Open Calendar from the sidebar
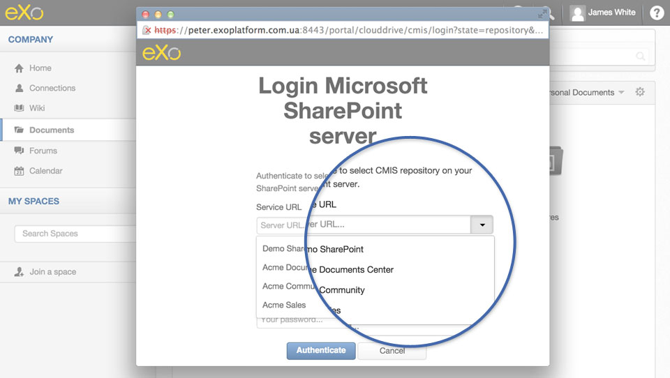Viewport: 670px width, 378px height. click(x=46, y=171)
